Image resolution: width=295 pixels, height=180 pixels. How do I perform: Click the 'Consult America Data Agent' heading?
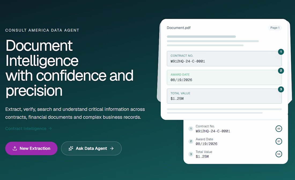click(x=42, y=30)
